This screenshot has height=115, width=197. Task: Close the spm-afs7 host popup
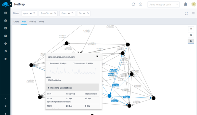click(97, 56)
